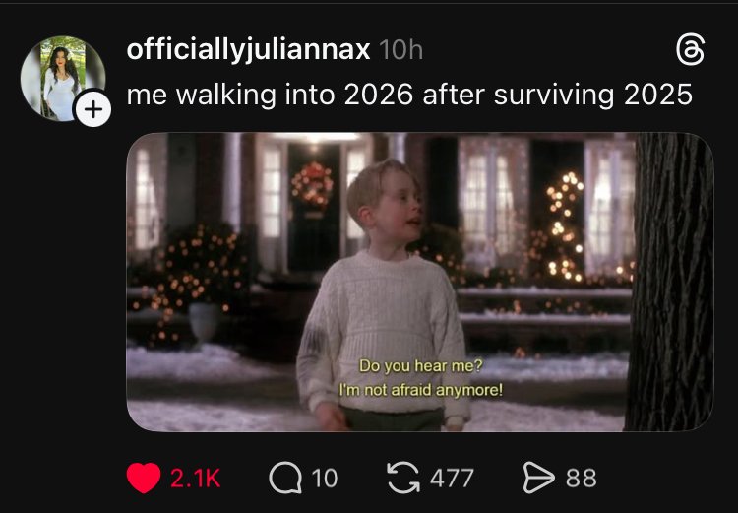Viewport: 738px width, 513px height.
Task: Tap the tree trunk in the image
Action: (670, 282)
